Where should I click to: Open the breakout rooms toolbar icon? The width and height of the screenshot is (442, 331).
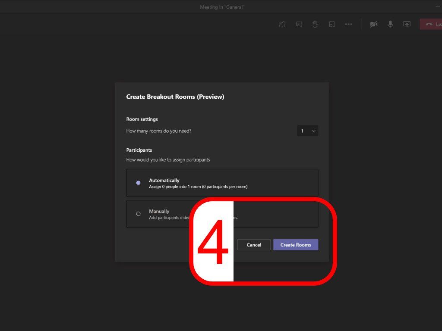click(332, 24)
